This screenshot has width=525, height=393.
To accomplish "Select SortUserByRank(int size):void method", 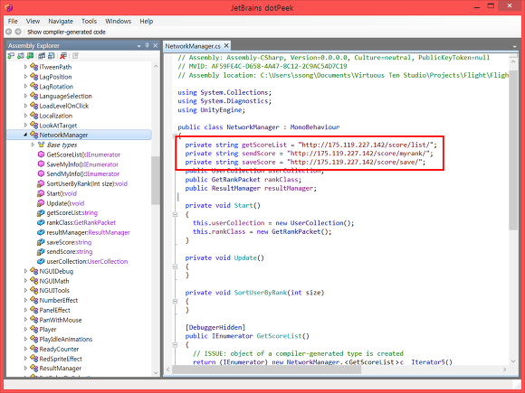I will point(87,183).
